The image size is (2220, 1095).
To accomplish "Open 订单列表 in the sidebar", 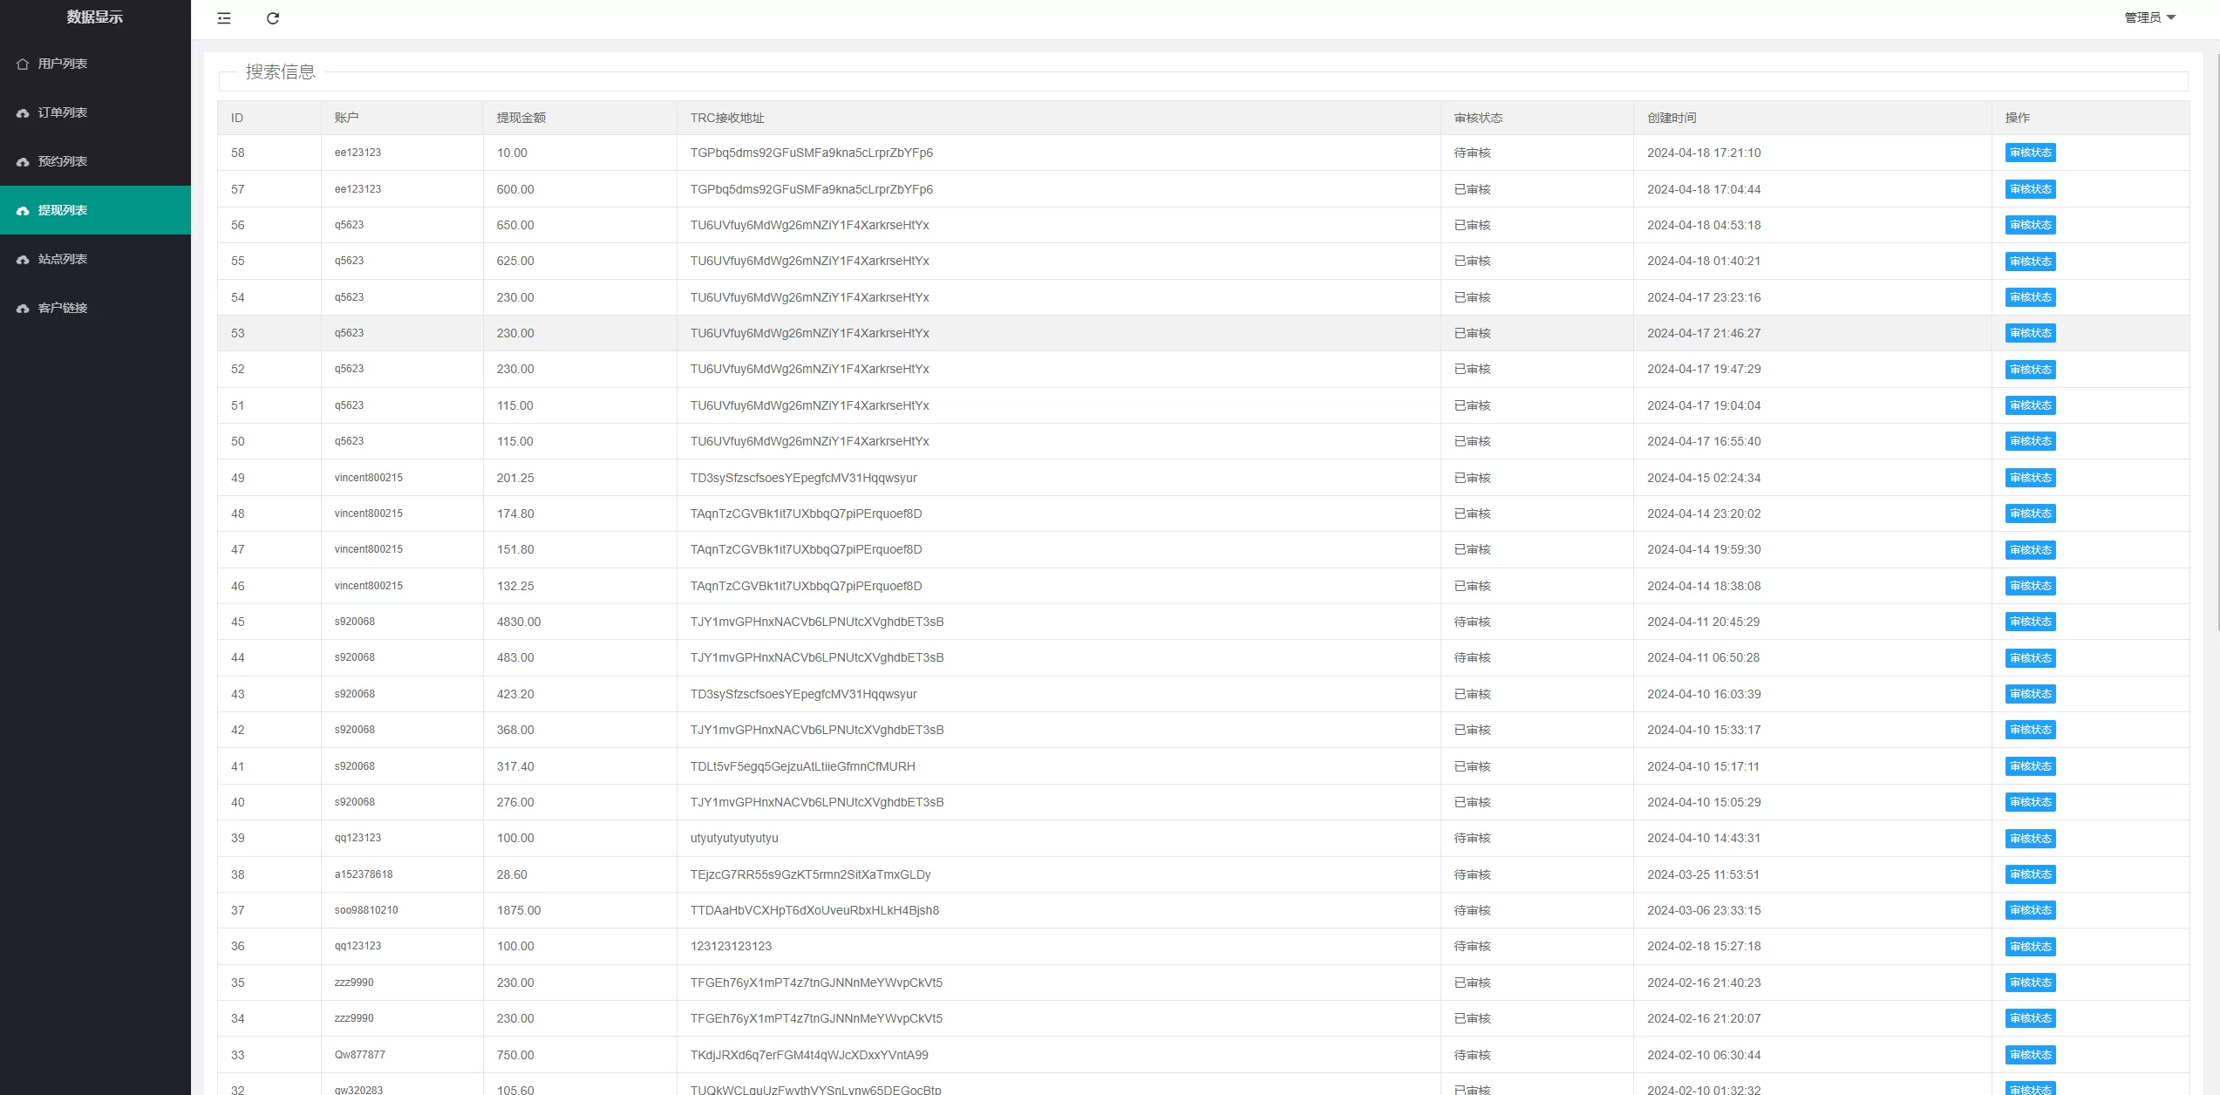I will click(x=95, y=112).
